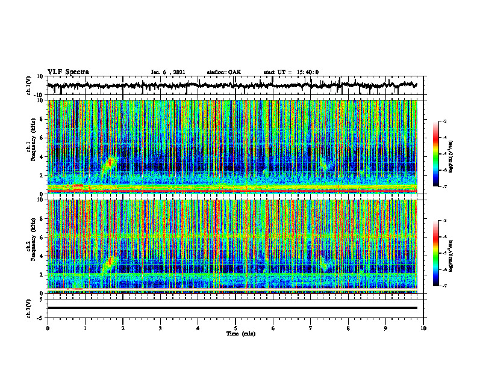
Task: Click the time axis tick label '8'
Action: (x=348, y=328)
